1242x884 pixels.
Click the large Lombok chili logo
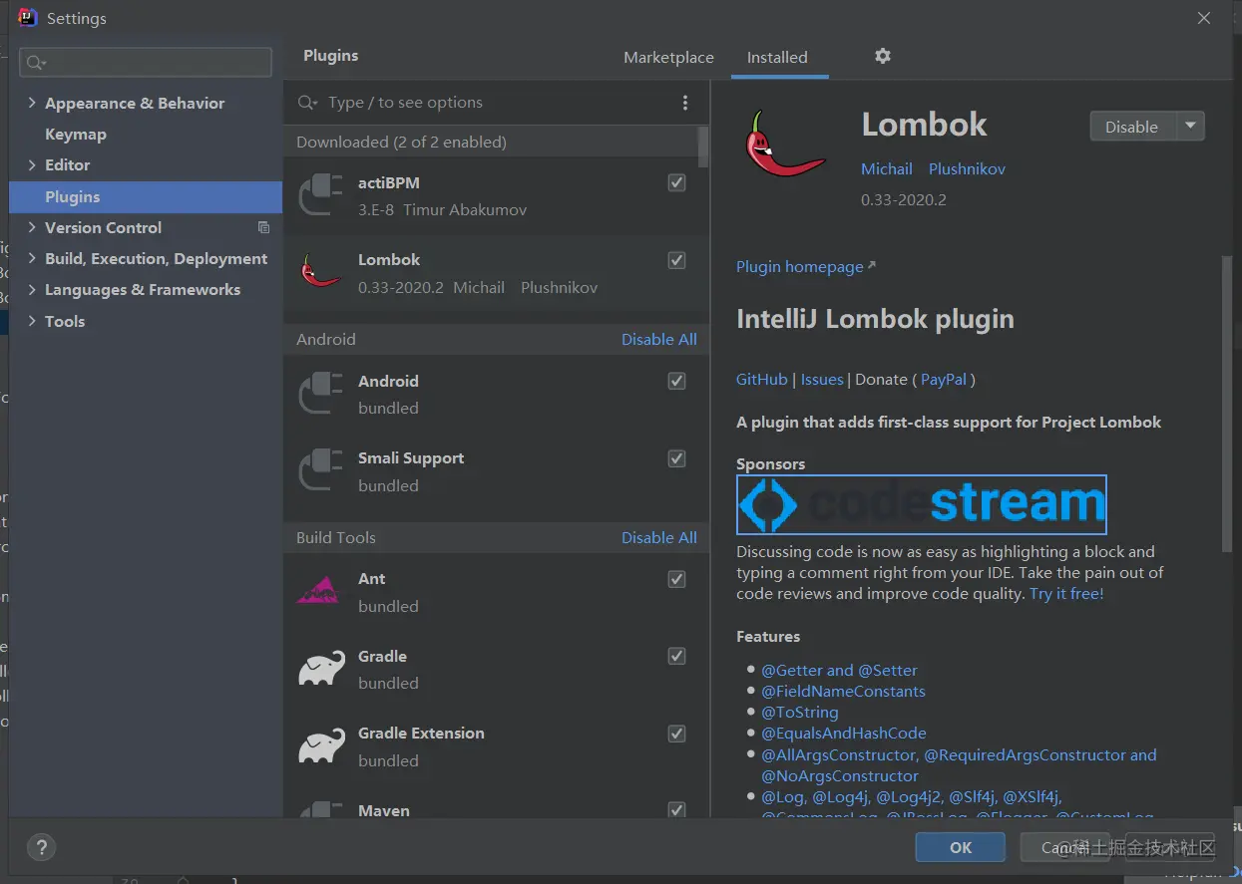pyautogui.click(x=785, y=143)
